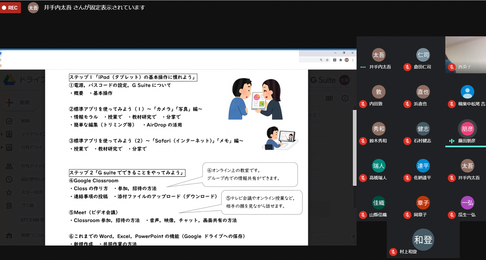Click the 西英子 video thumbnail
The width and height of the screenshot is (486, 260).
[466, 55]
